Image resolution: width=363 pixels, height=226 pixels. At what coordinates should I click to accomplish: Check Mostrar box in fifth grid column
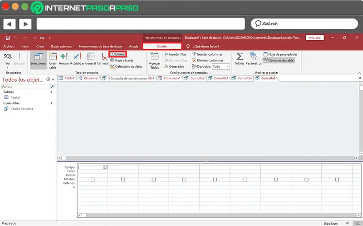[215, 179]
